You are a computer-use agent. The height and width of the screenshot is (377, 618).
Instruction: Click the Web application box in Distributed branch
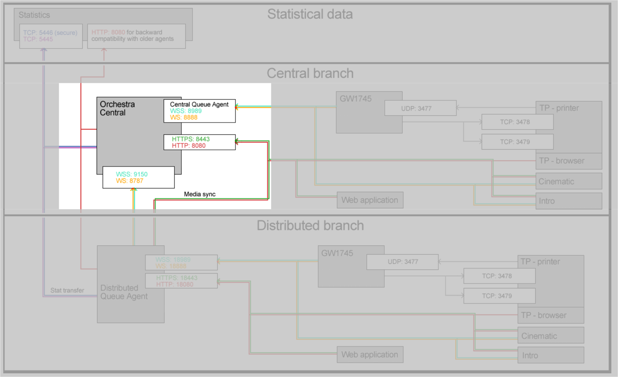(370, 354)
